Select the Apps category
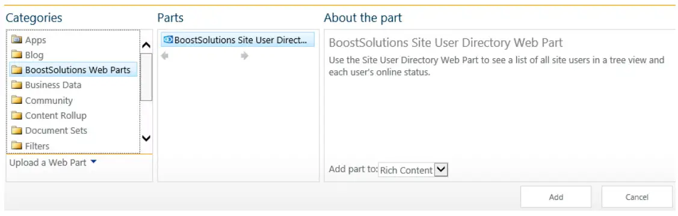Viewport: 678px width, 216px height. (x=73, y=40)
